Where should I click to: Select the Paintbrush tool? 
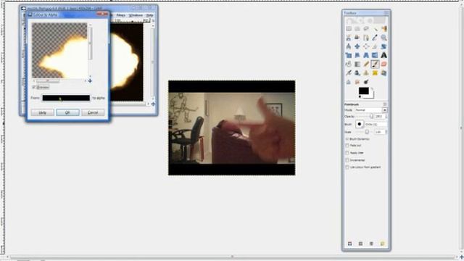coord(375,65)
